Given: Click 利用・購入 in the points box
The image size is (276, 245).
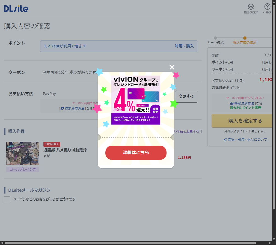Looking at the screenshot, I should coord(184,46).
